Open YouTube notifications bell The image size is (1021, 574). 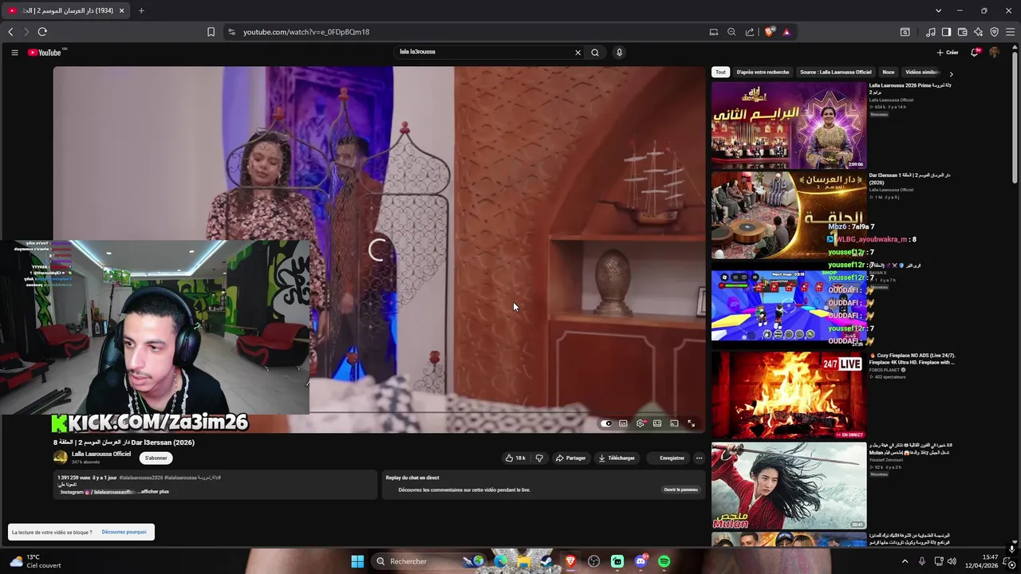(x=974, y=53)
